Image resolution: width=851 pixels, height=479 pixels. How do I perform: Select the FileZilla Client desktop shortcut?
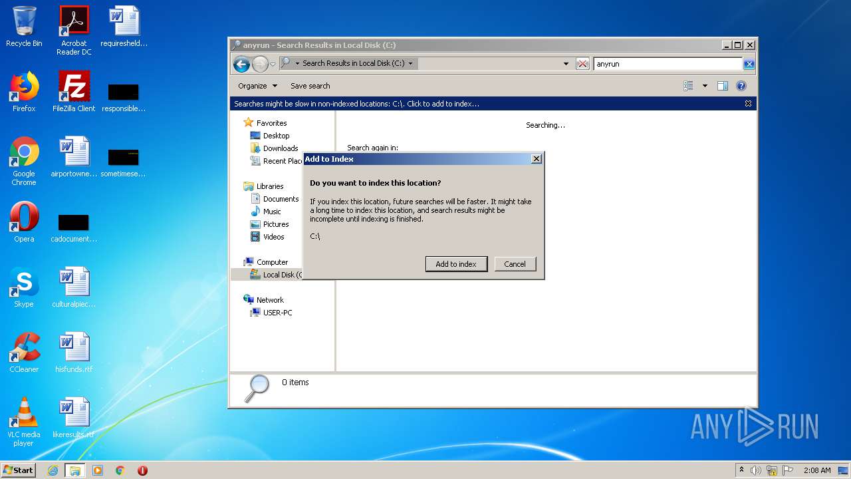click(x=74, y=92)
